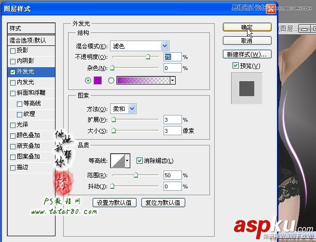Select the gradient radio button
This screenshot has width=316, height=242.
[x=111, y=81]
